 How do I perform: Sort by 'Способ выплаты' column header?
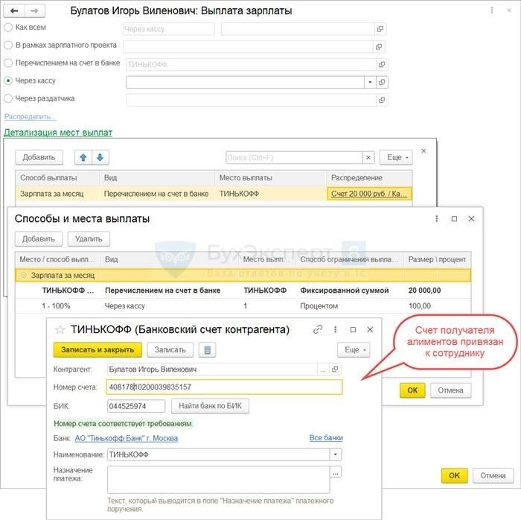[x=57, y=177]
